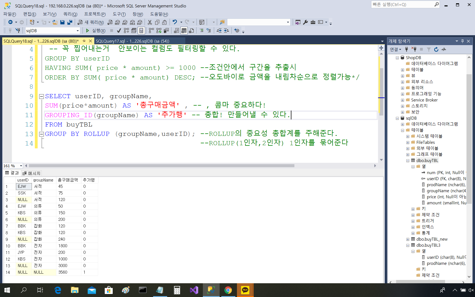Collapse the ShopDB tree node
The image size is (475, 297).
[x=397, y=58]
